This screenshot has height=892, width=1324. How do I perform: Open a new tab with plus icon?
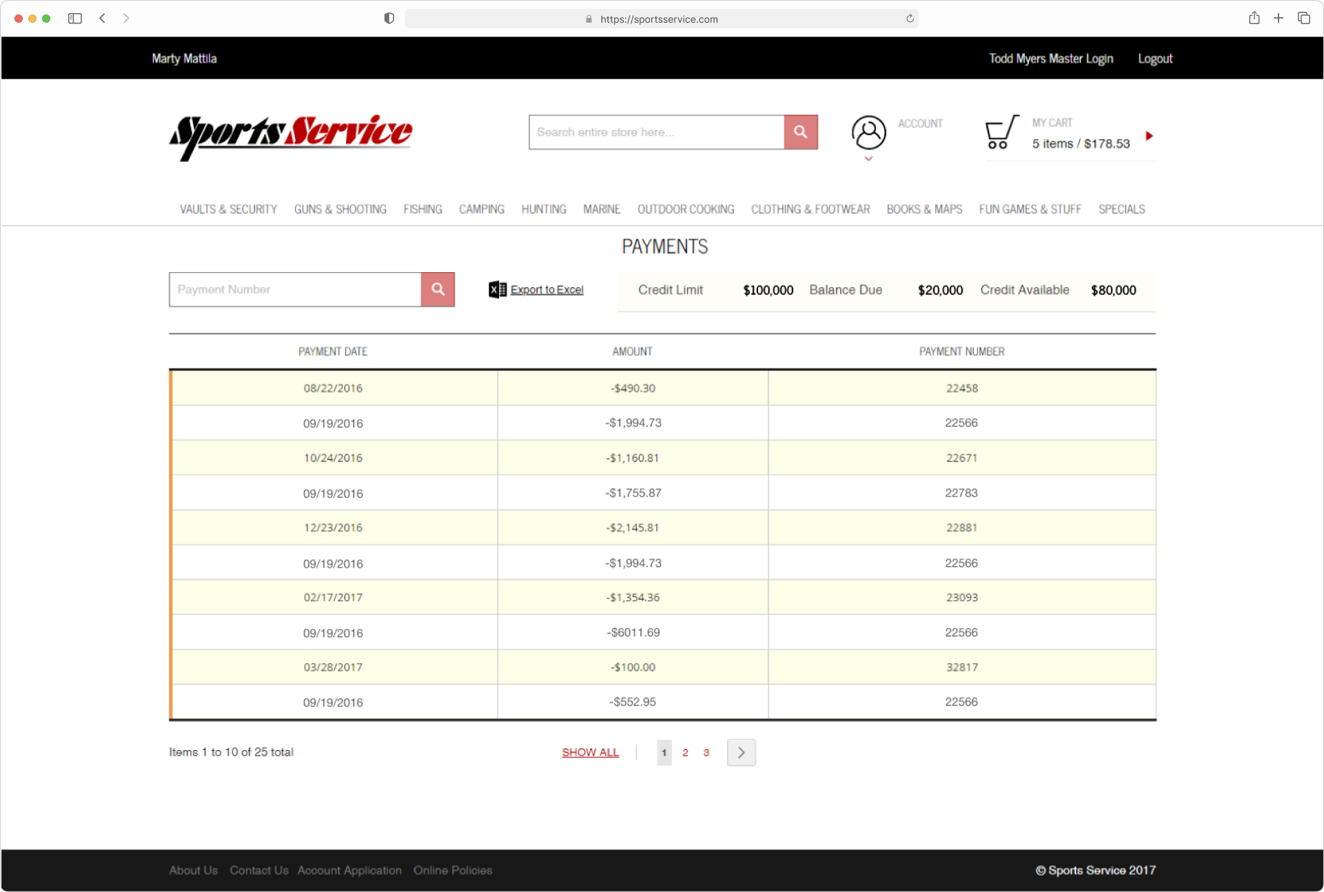(x=1279, y=19)
